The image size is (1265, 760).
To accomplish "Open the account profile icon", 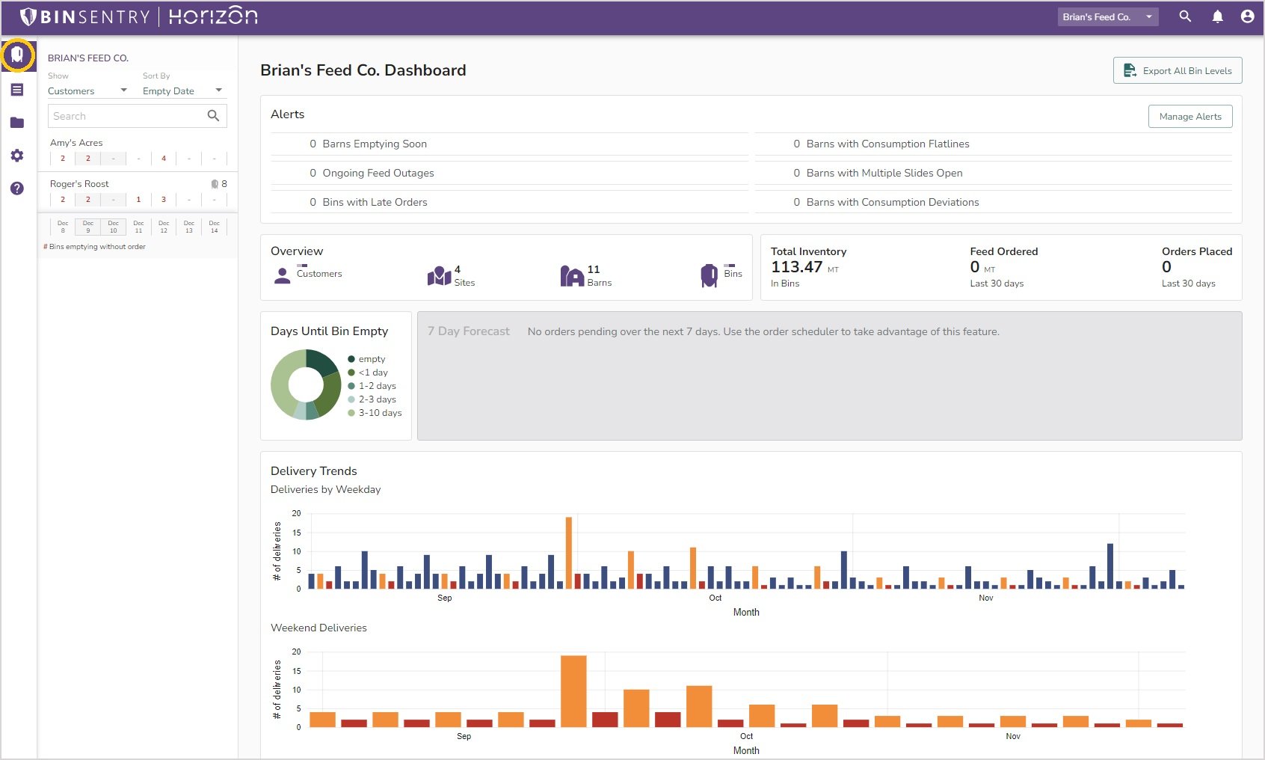I will (x=1247, y=16).
